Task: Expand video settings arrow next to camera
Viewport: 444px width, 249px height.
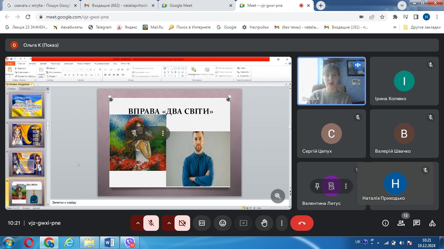Action: (169, 223)
